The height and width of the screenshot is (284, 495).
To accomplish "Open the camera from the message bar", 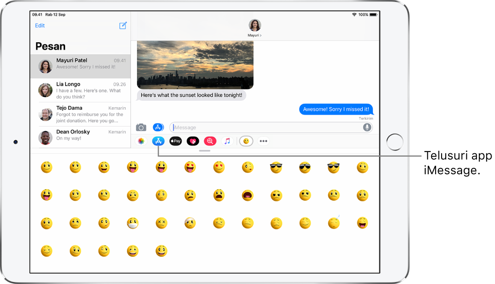I will click(141, 127).
